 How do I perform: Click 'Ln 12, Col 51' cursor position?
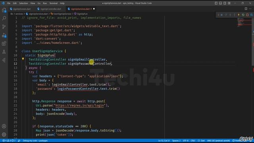click(x=164, y=141)
